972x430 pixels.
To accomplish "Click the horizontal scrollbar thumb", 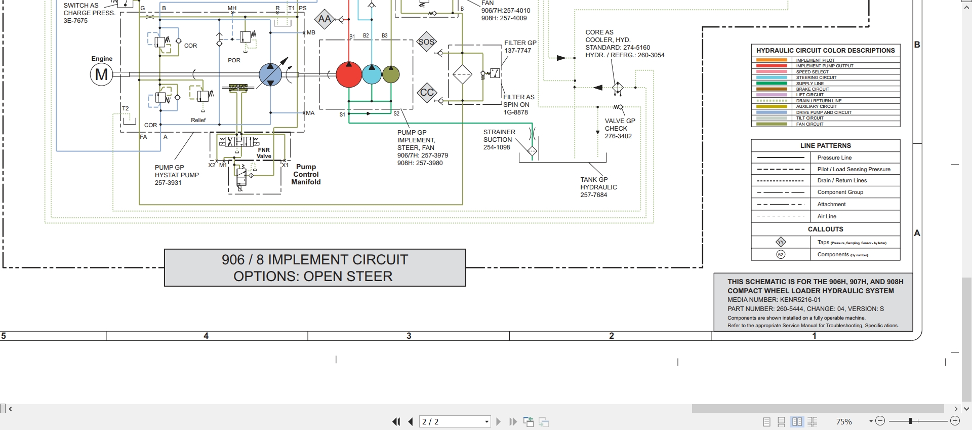I will tap(818, 409).
